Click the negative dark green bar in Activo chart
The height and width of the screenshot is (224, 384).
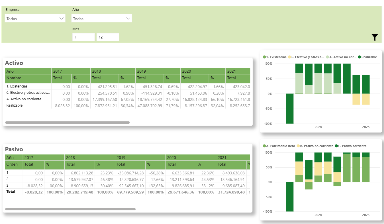click(290, 109)
